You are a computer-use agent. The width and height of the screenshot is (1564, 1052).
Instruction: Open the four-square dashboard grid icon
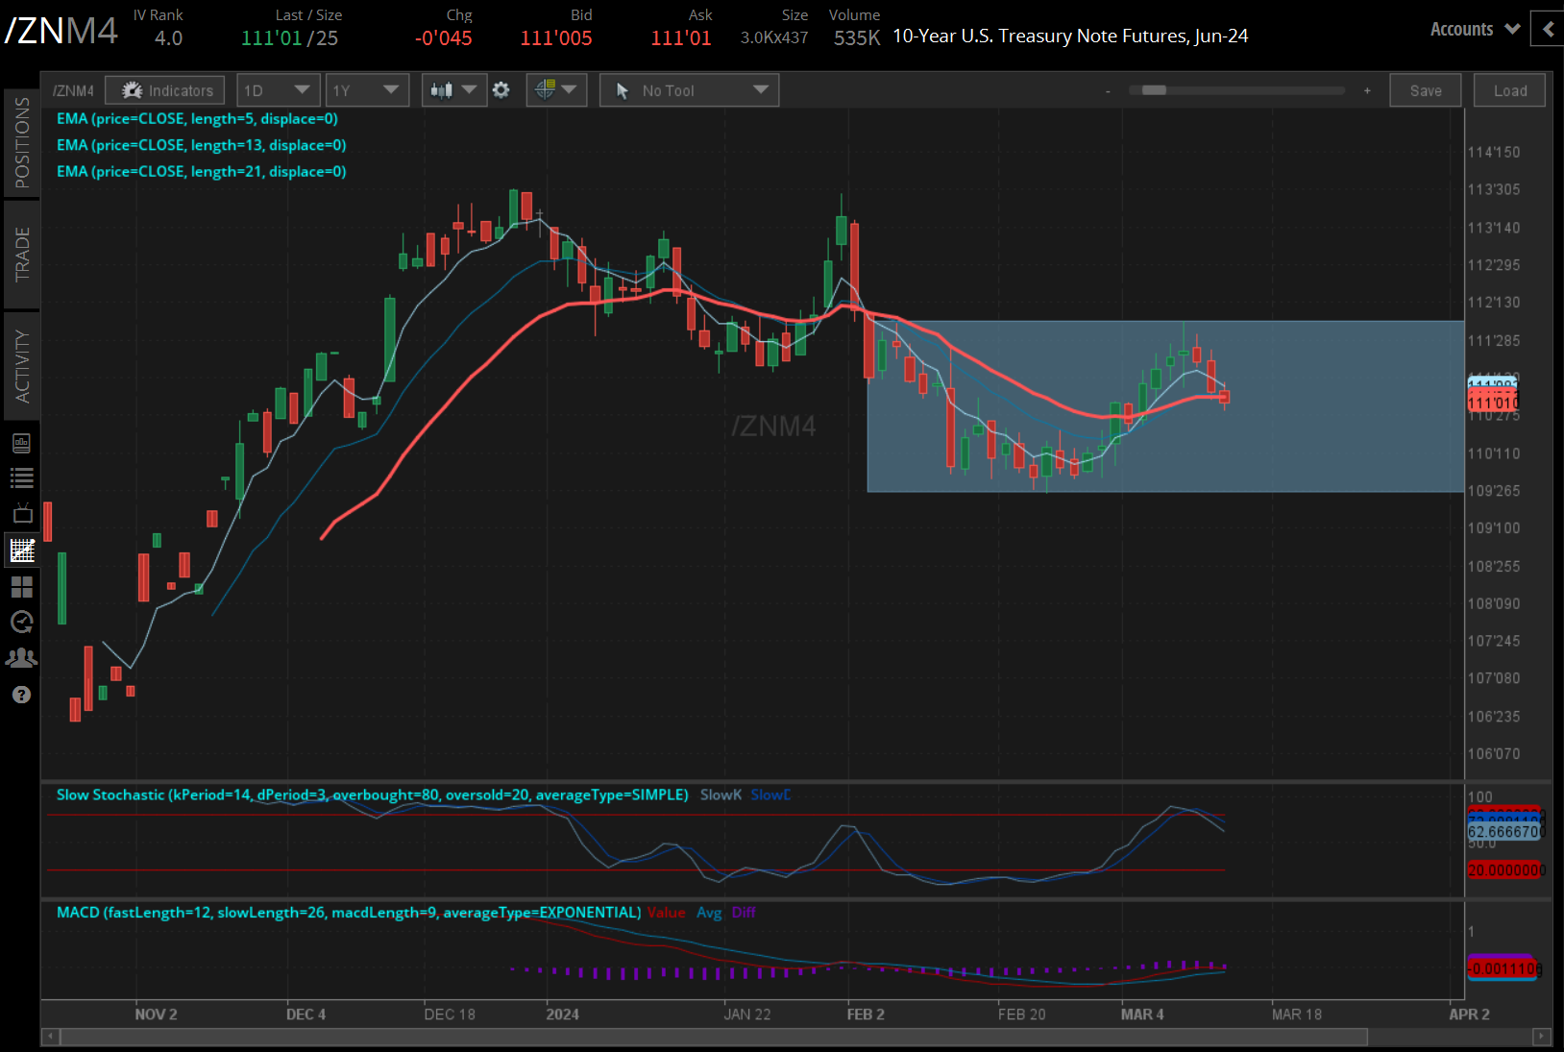click(x=21, y=586)
